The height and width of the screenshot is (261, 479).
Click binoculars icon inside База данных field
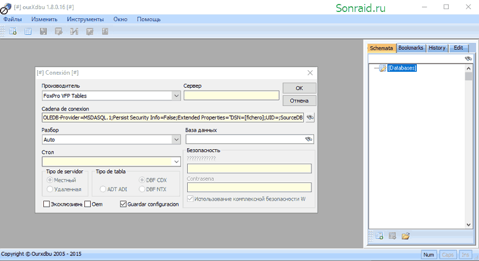(308, 139)
